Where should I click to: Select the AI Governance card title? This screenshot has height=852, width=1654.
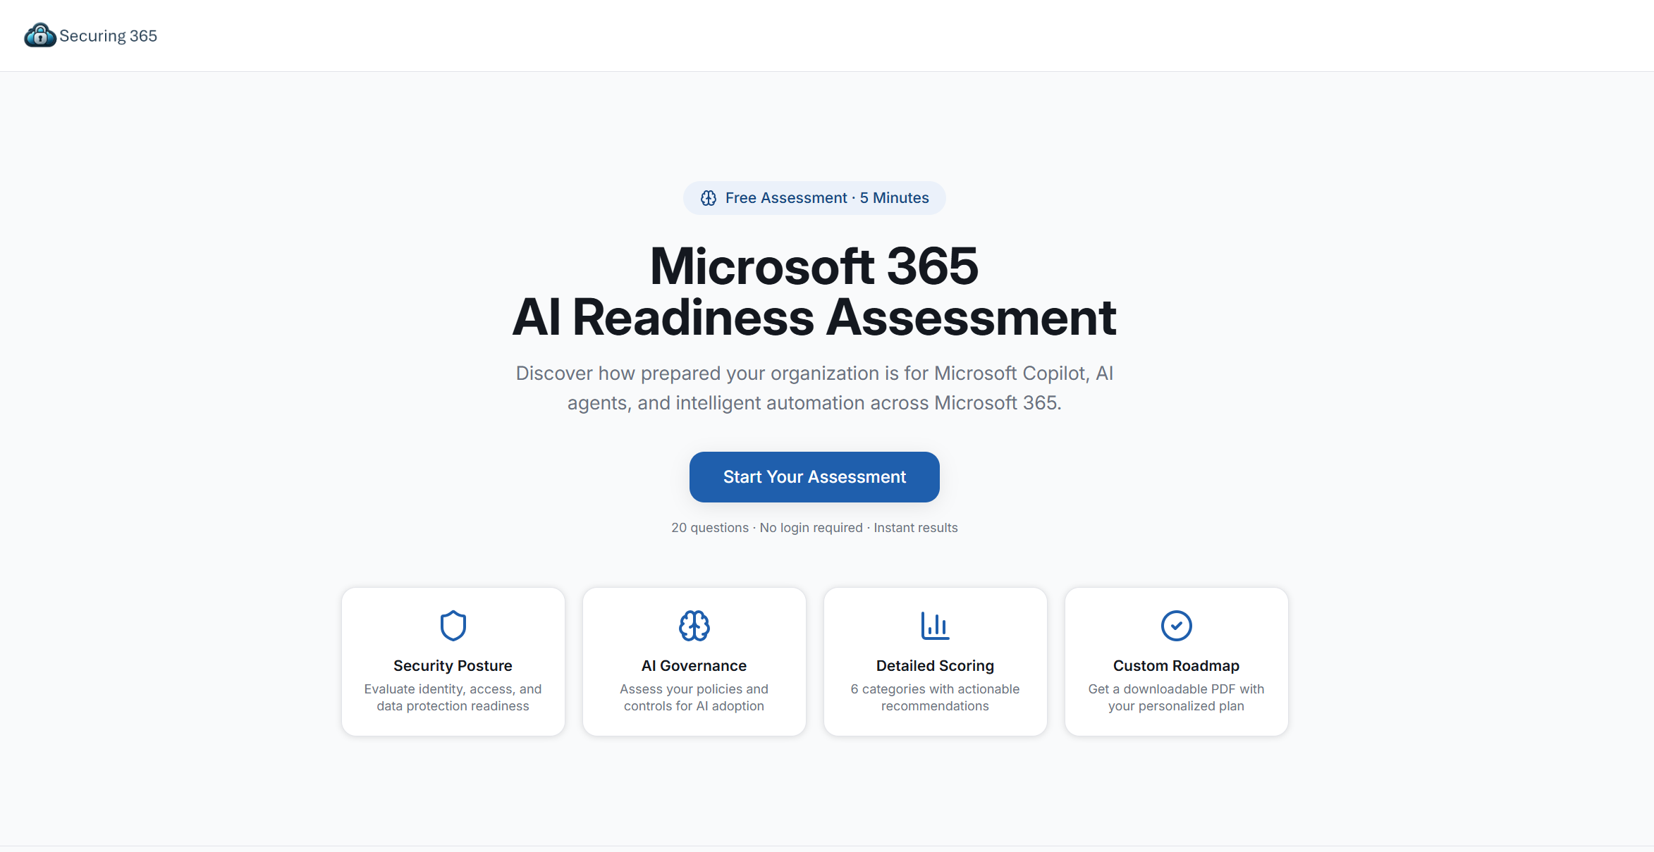(694, 666)
